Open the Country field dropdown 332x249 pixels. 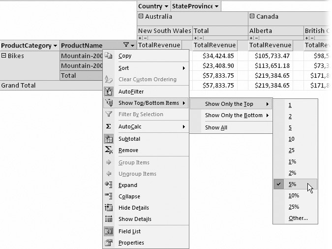pos(166,6)
